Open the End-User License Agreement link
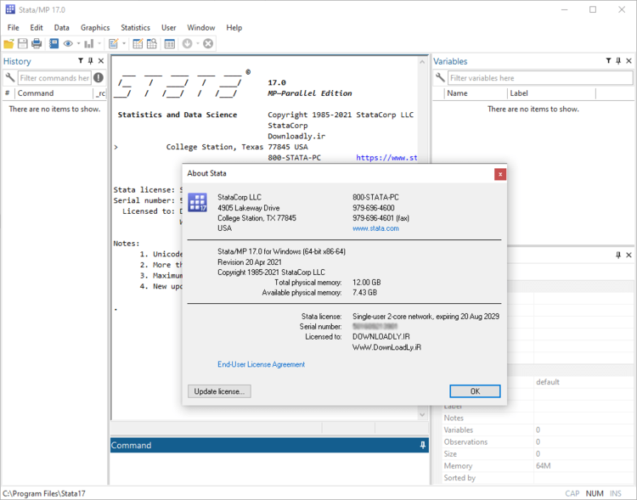 click(261, 364)
